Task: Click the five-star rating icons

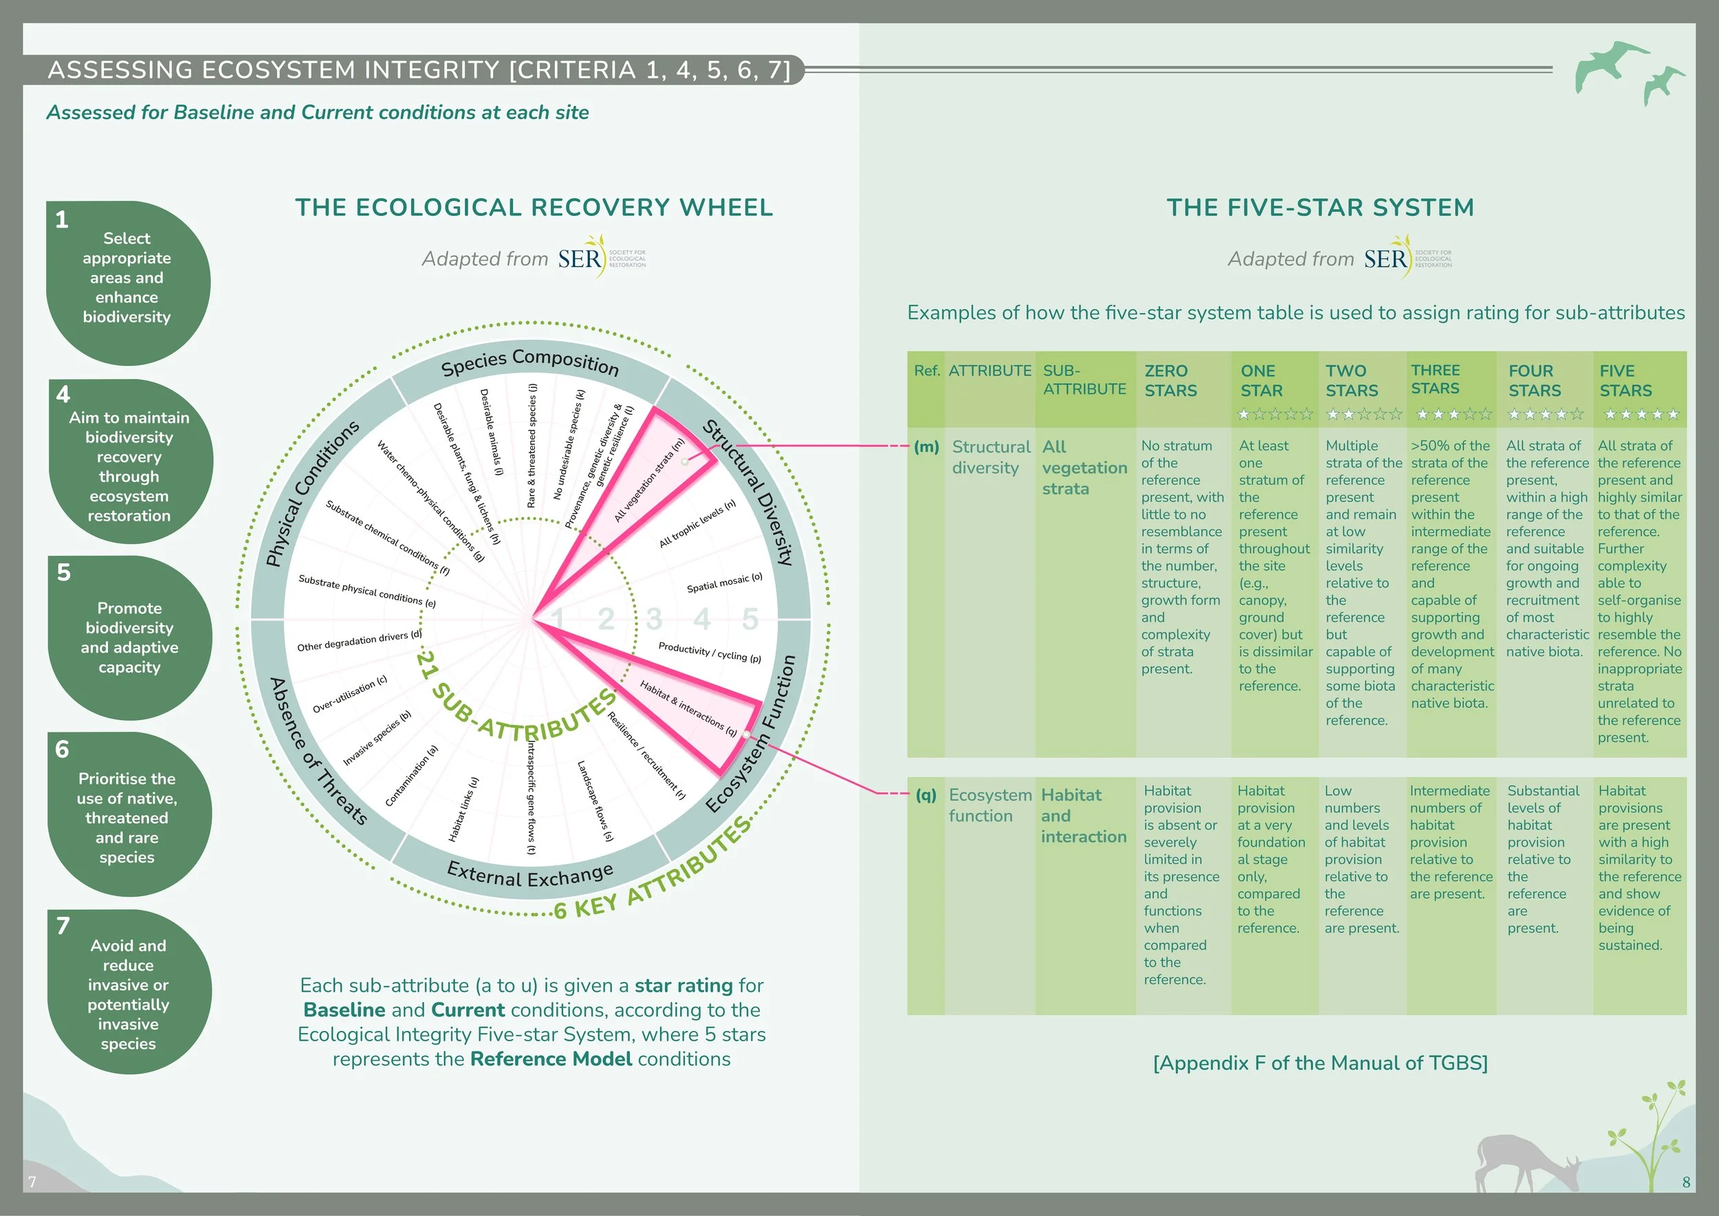Action: pyautogui.click(x=1641, y=414)
